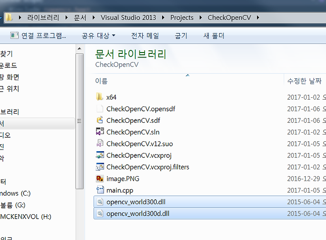Navigate to Projects breadcrumb
The height and width of the screenshot is (240, 326).
point(182,18)
